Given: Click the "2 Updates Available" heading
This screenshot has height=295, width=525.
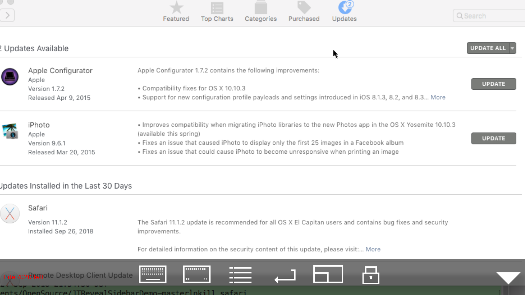Looking at the screenshot, I should point(34,48).
